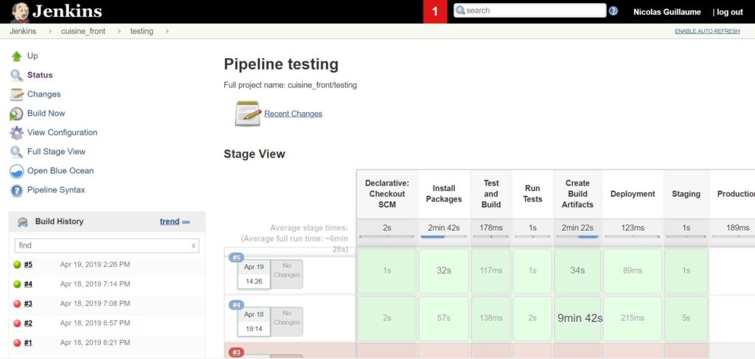Viewport: 755px width, 359px height.
Task: Click the top search input field
Action: pyautogui.click(x=529, y=10)
